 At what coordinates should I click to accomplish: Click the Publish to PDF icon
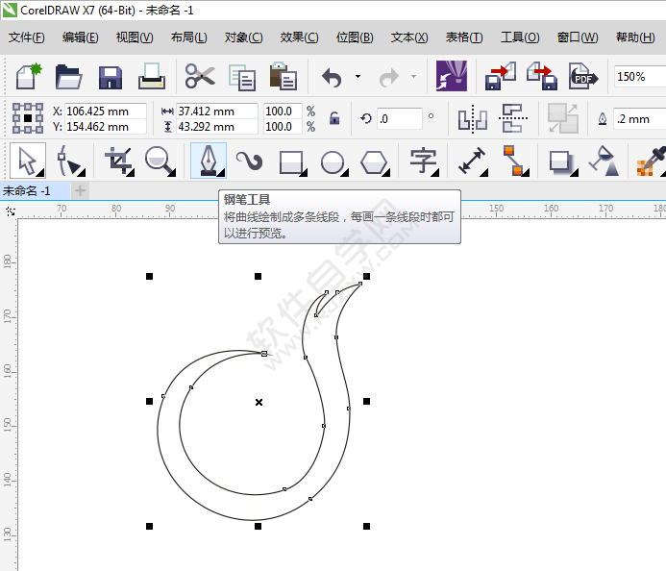pyautogui.click(x=582, y=76)
